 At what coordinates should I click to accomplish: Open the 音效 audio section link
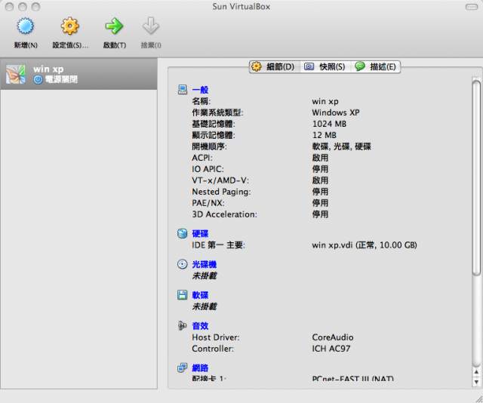pos(200,326)
